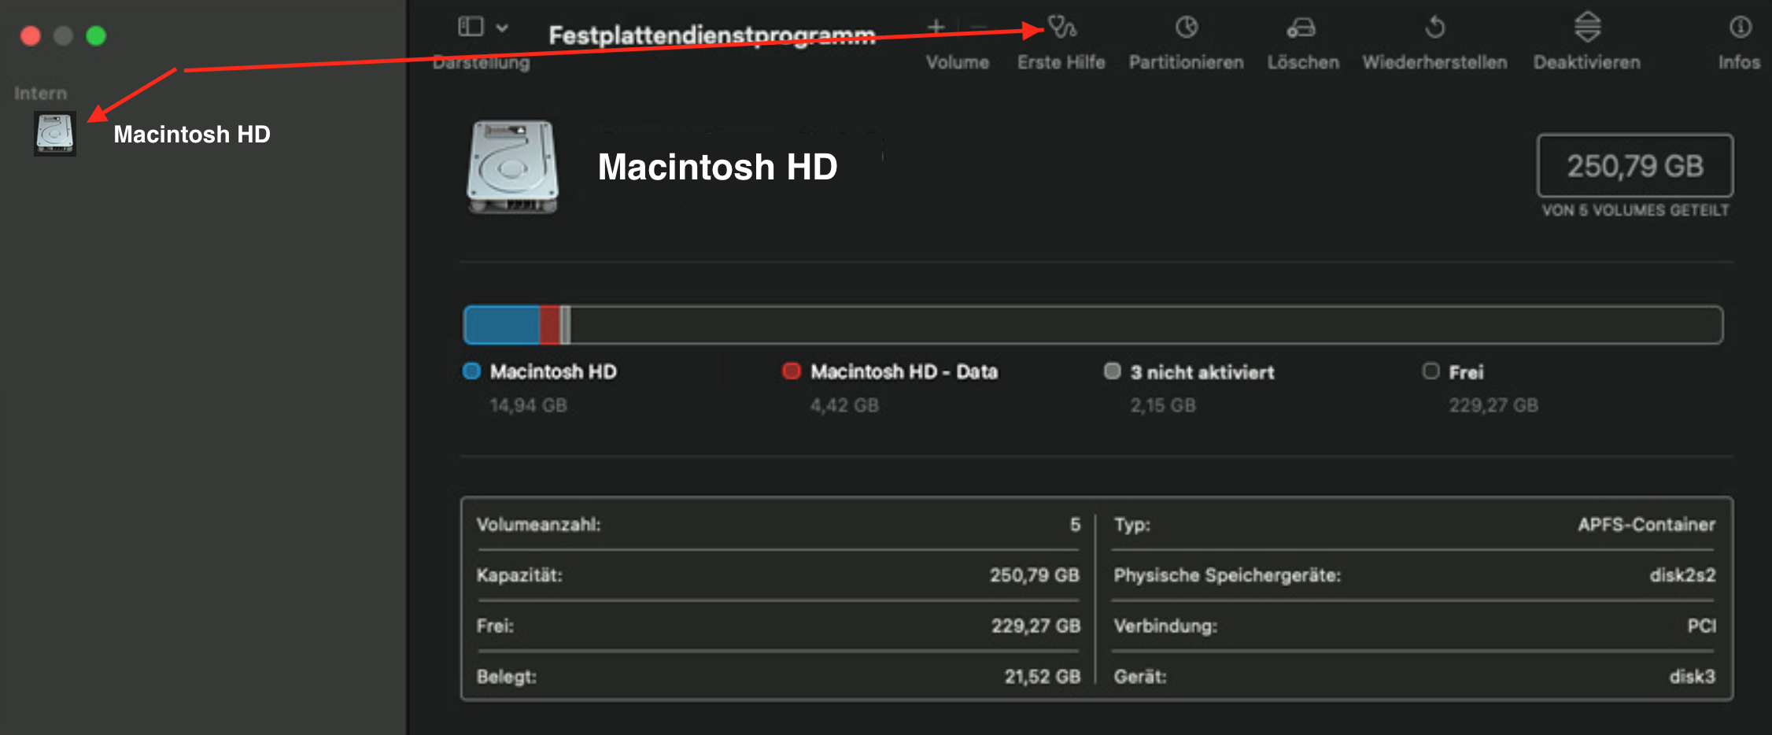Show details with the Infos icon
The image size is (1772, 735).
point(1740,28)
